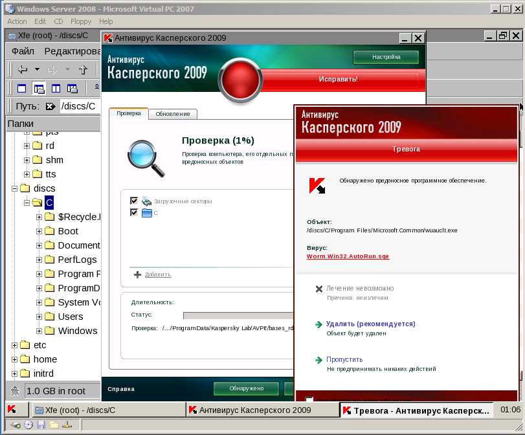Go up one folder with the up arrow

point(83,70)
